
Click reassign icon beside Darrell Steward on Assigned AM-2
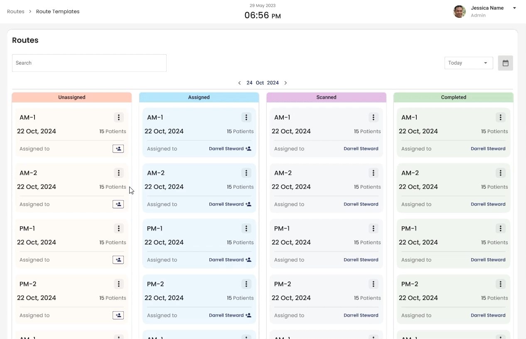(248, 204)
